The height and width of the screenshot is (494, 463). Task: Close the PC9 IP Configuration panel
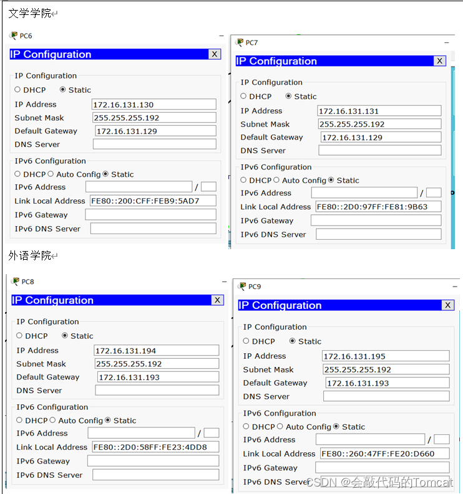click(447, 305)
